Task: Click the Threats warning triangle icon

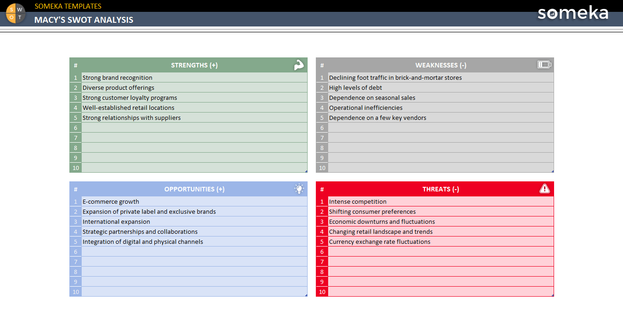Action: click(x=544, y=189)
